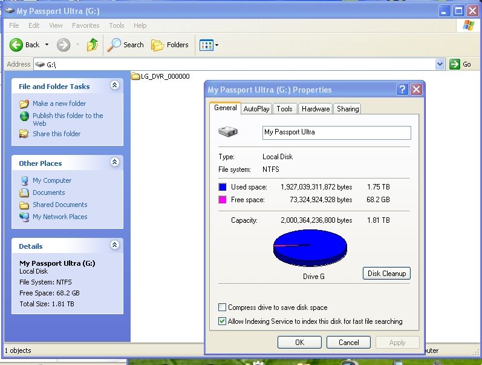Viewport: 482px width, 365px height.
Task: Click the Documents icon in Other Places
Action: coord(24,192)
